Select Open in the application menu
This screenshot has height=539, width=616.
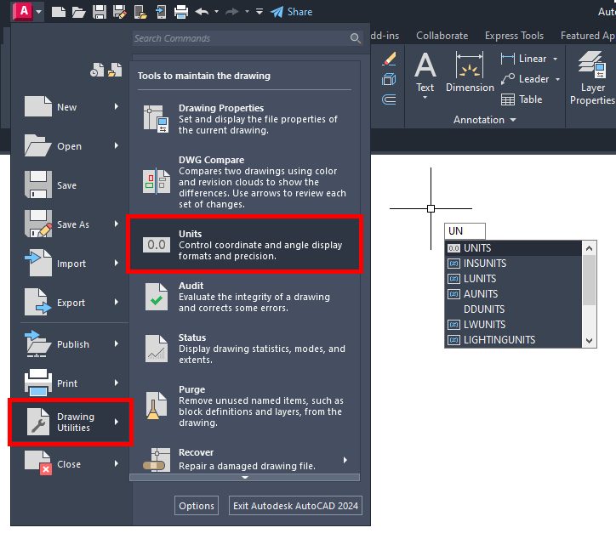[x=71, y=146]
